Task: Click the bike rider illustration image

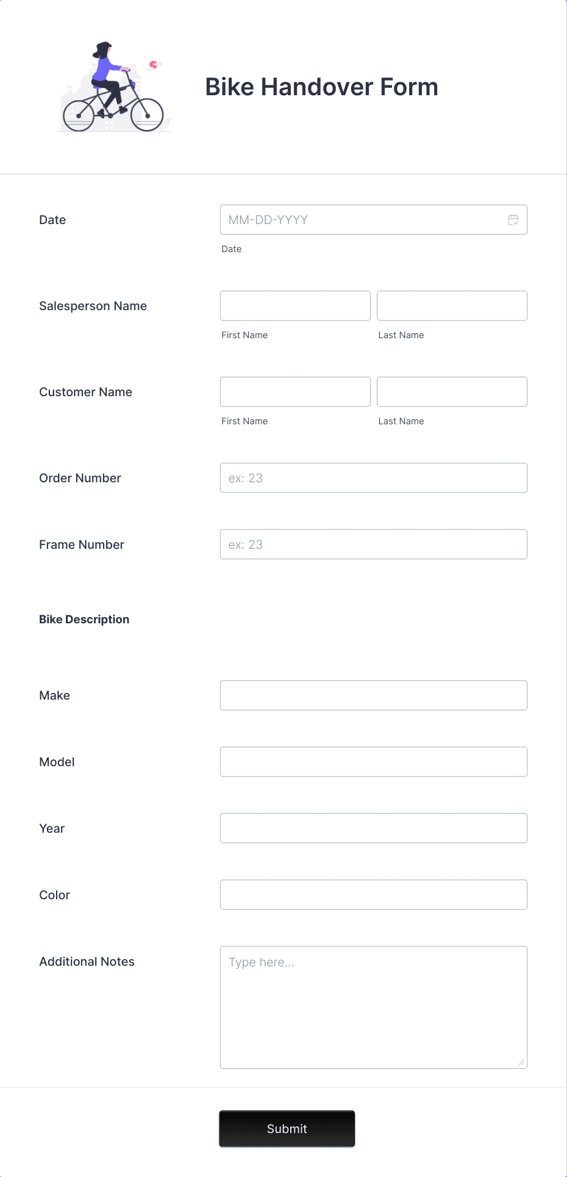Action: [x=114, y=85]
